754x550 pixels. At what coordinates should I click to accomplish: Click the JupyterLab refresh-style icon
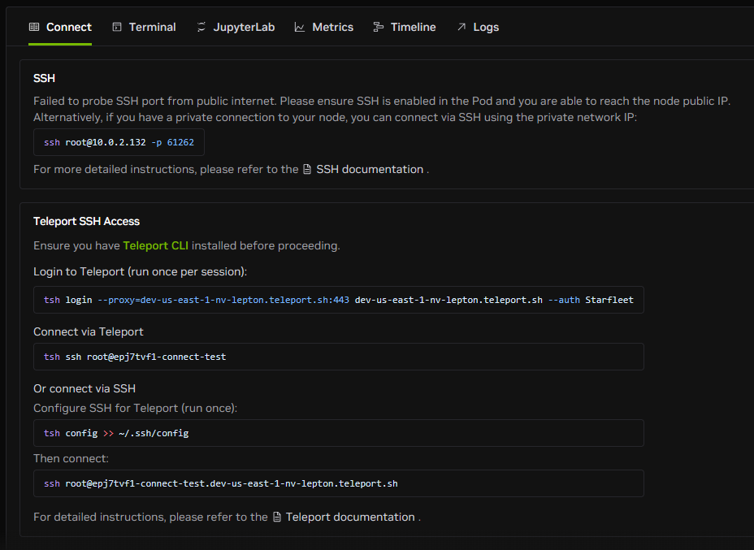[x=201, y=27]
